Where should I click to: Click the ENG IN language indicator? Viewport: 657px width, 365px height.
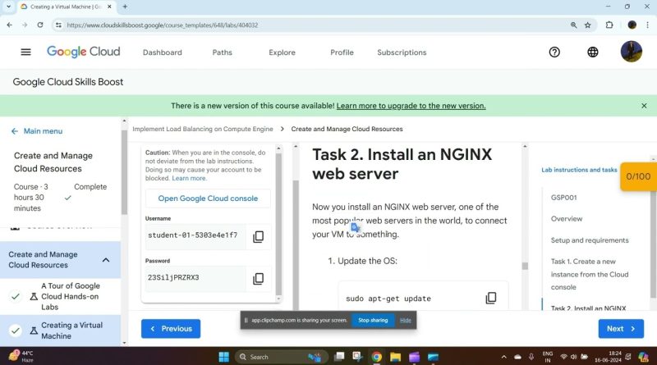pos(547,357)
